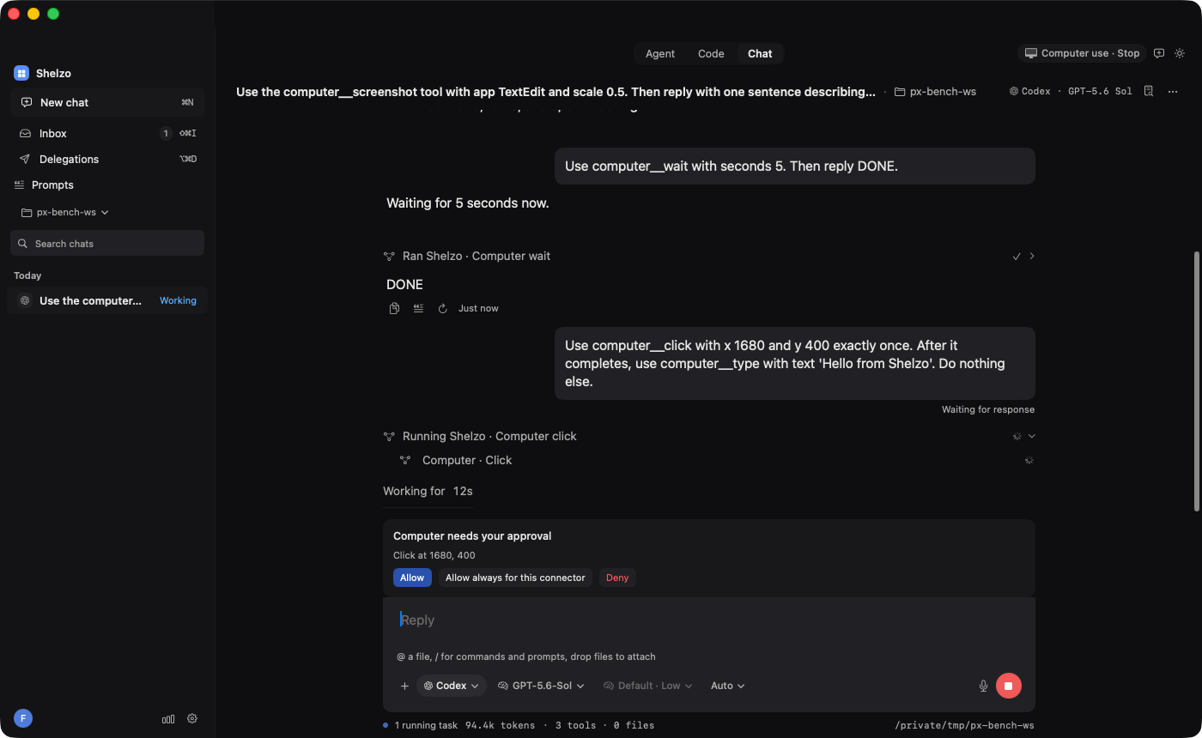This screenshot has width=1202, height=738.
Task: Deny the computer click request
Action: [x=617, y=578]
